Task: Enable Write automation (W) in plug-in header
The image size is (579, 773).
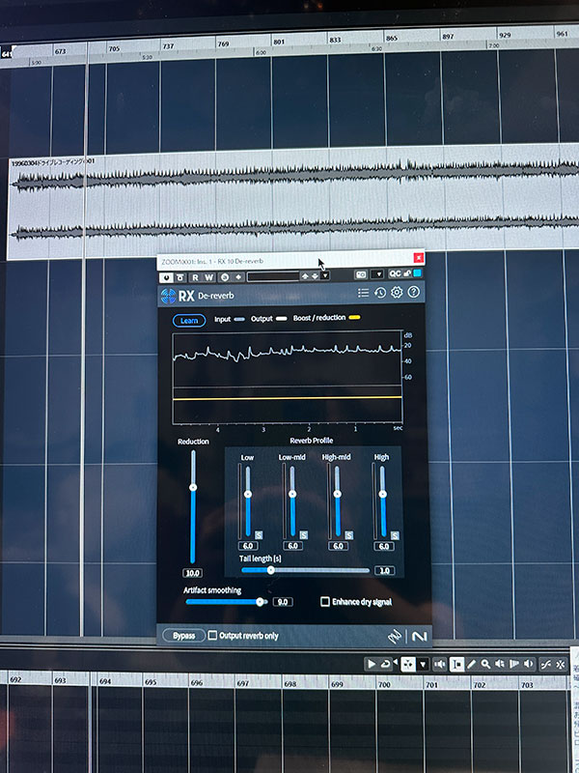Action: click(208, 277)
